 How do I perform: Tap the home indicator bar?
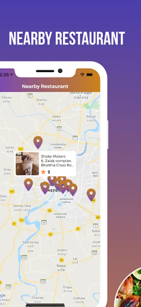pyautogui.click(x=45, y=305)
